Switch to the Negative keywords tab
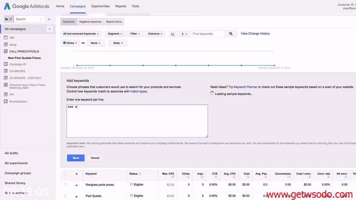 [x=90, y=22]
